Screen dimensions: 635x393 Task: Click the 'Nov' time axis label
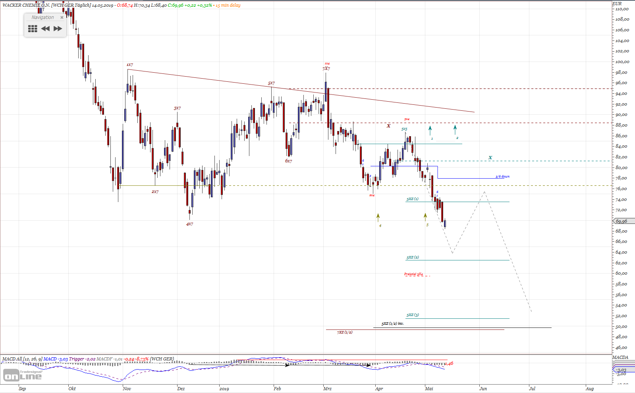(x=127, y=389)
